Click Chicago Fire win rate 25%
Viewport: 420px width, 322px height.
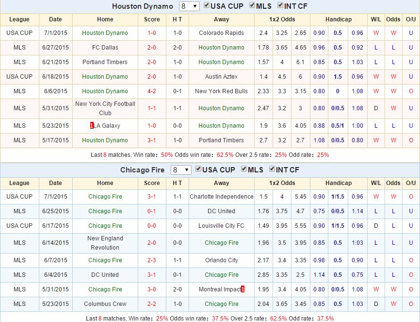(x=162, y=319)
